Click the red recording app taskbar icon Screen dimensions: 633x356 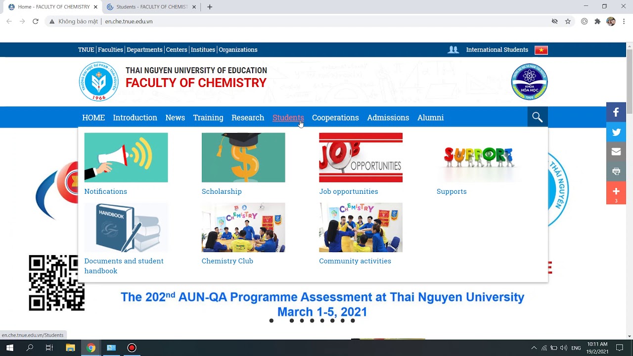(132, 348)
